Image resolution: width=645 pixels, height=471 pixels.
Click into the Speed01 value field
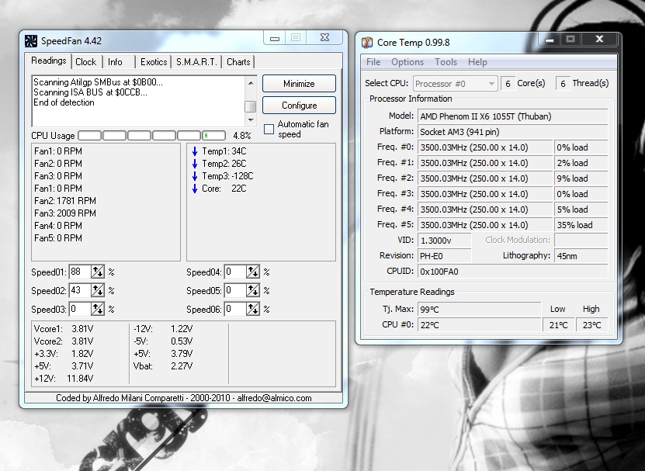click(x=80, y=272)
